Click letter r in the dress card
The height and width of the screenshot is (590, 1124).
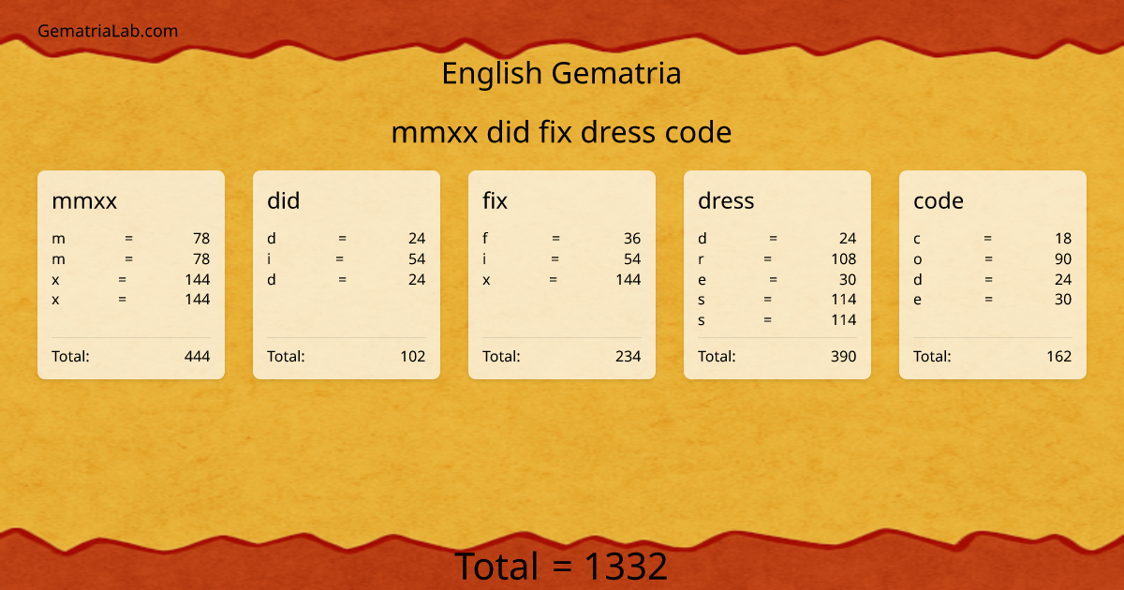[701, 258]
